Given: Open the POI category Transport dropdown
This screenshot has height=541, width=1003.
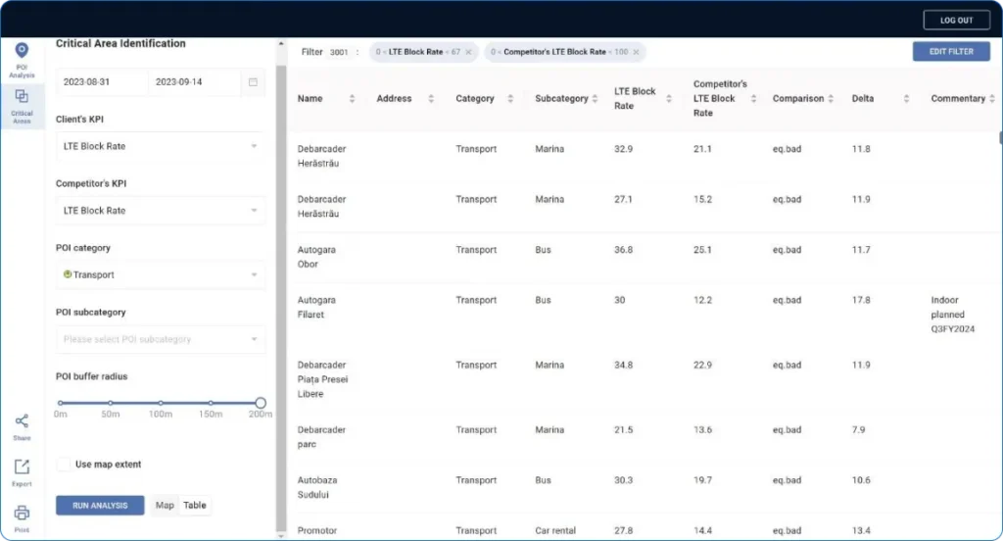Looking at the screenshot, I should (x=160, y=275).
